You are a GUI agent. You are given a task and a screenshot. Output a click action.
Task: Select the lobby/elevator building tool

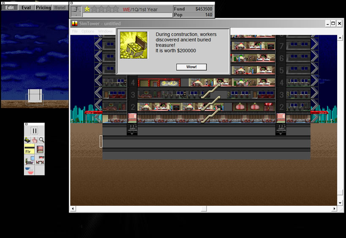(40, 149)
